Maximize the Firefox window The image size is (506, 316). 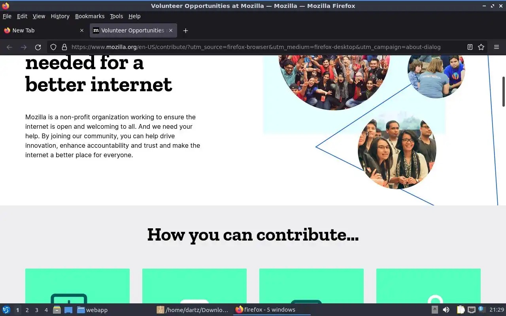493,6
